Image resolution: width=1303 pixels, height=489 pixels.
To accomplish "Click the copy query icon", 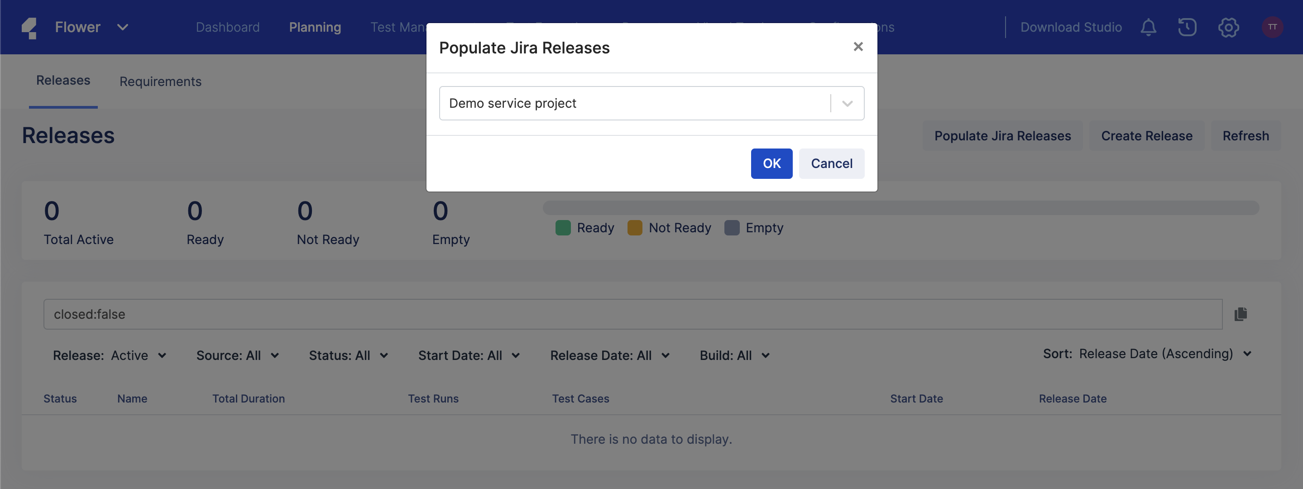I will pyautogui.click(x=1240, y=314).
